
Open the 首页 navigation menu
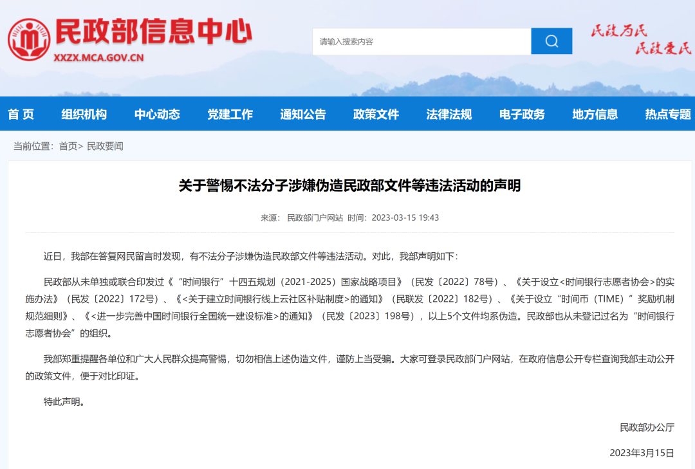pyautogui.click(x=21, y=114)
